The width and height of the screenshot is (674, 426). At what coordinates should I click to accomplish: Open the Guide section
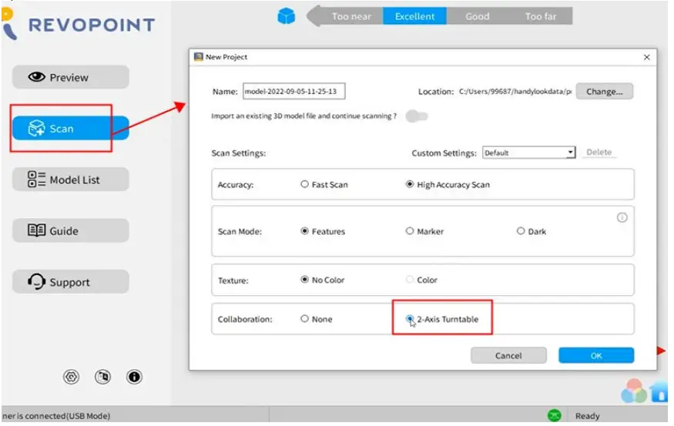tap(71, 231)
